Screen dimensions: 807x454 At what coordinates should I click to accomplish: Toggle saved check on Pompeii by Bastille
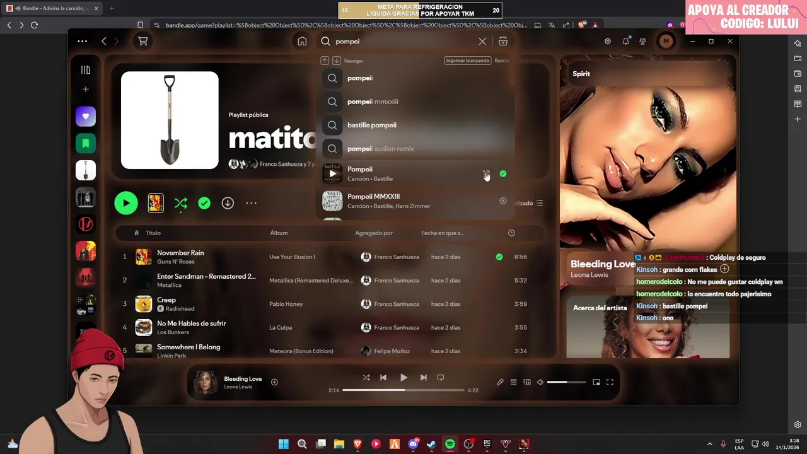pyautogui.click(x=503, y=173)
